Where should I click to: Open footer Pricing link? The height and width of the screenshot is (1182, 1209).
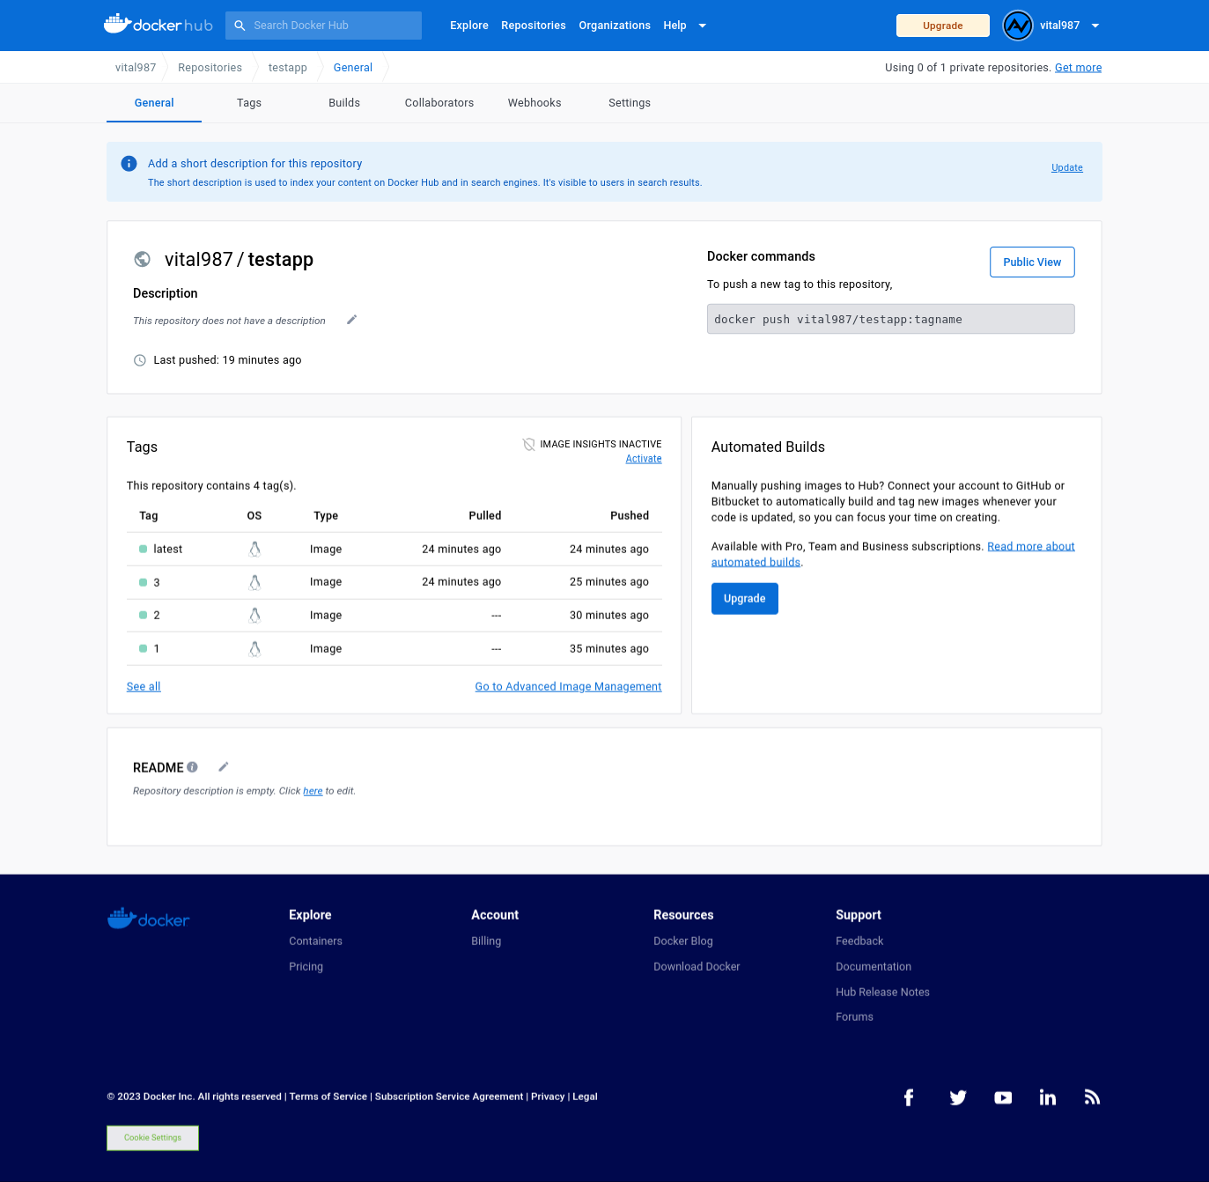point(306,967)
